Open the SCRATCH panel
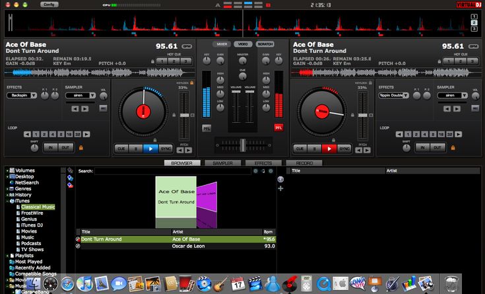Viewport: 485px width, 294px height. 265,44
